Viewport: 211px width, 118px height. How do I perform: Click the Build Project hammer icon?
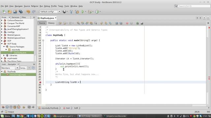(x=71, y=12)
